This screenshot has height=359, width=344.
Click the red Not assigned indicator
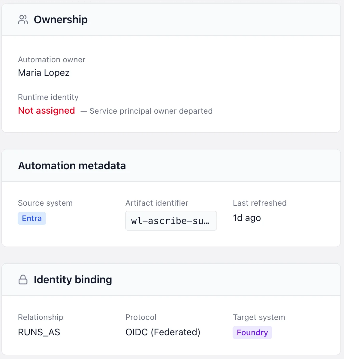pyautogui.click(x=46, y=111)
